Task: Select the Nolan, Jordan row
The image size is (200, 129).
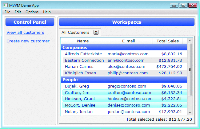Action: pyautogui.click(x=125, y=112)
